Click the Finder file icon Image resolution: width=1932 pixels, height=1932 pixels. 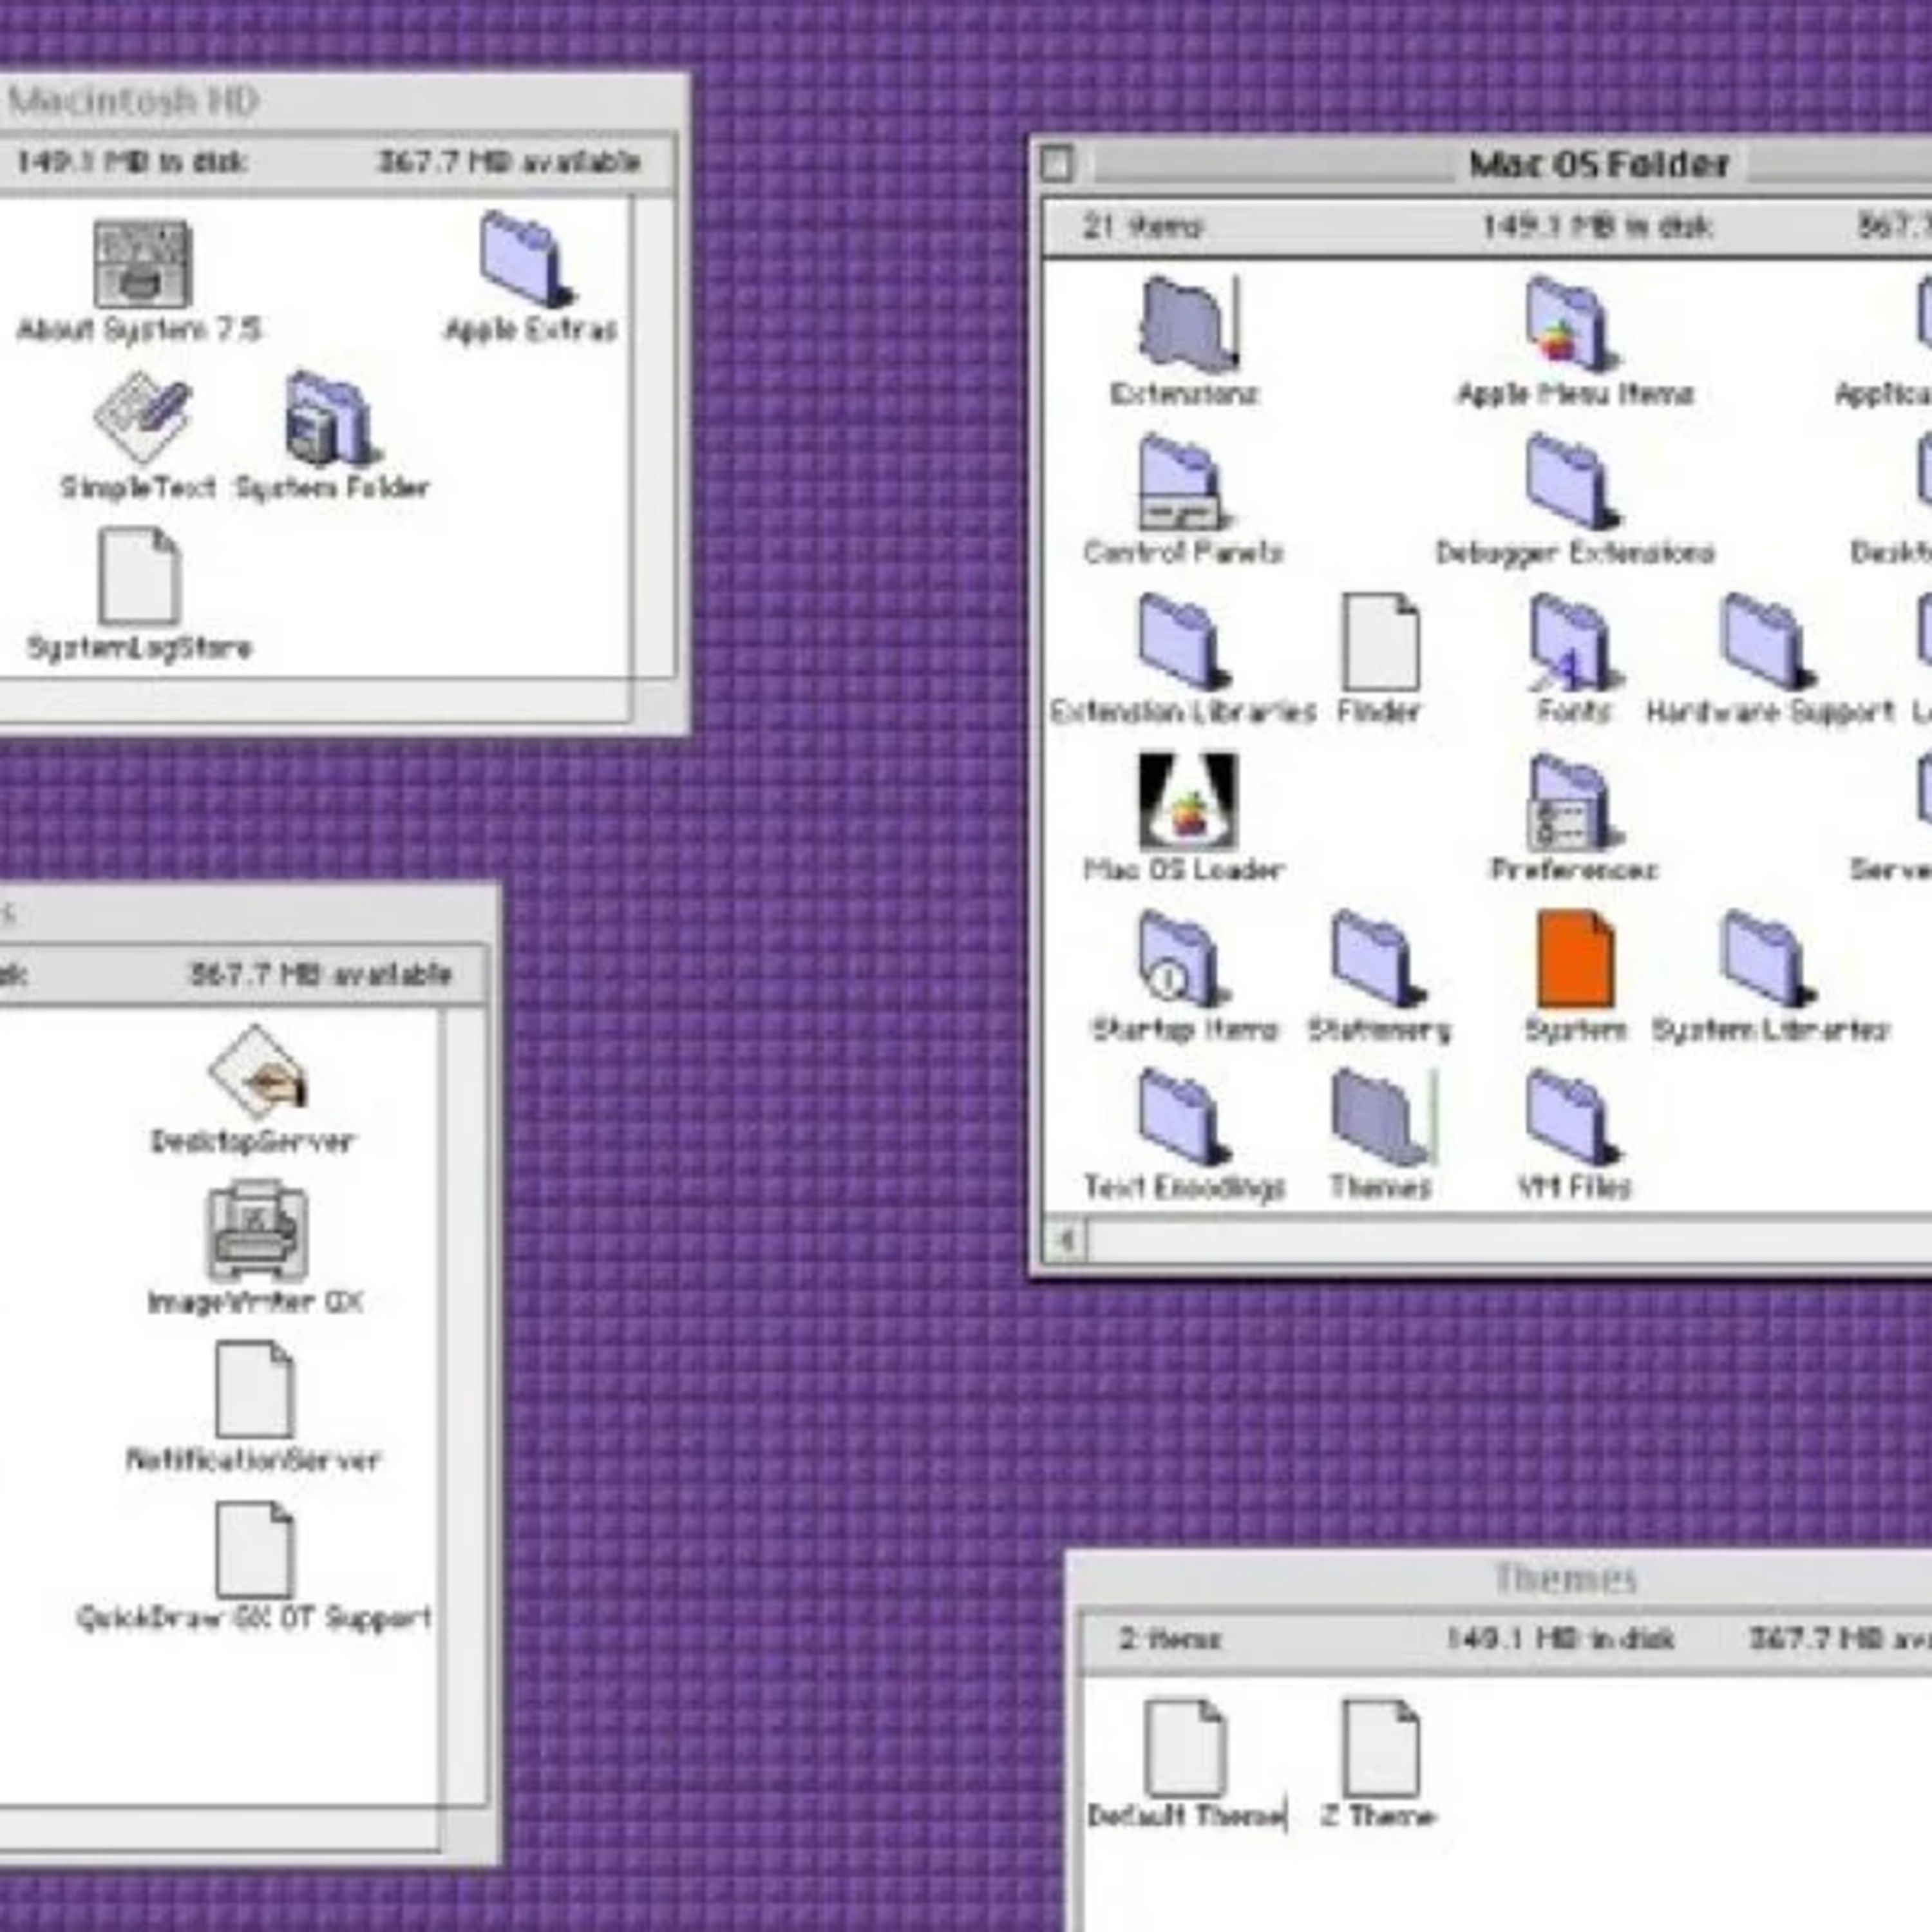1380,642
